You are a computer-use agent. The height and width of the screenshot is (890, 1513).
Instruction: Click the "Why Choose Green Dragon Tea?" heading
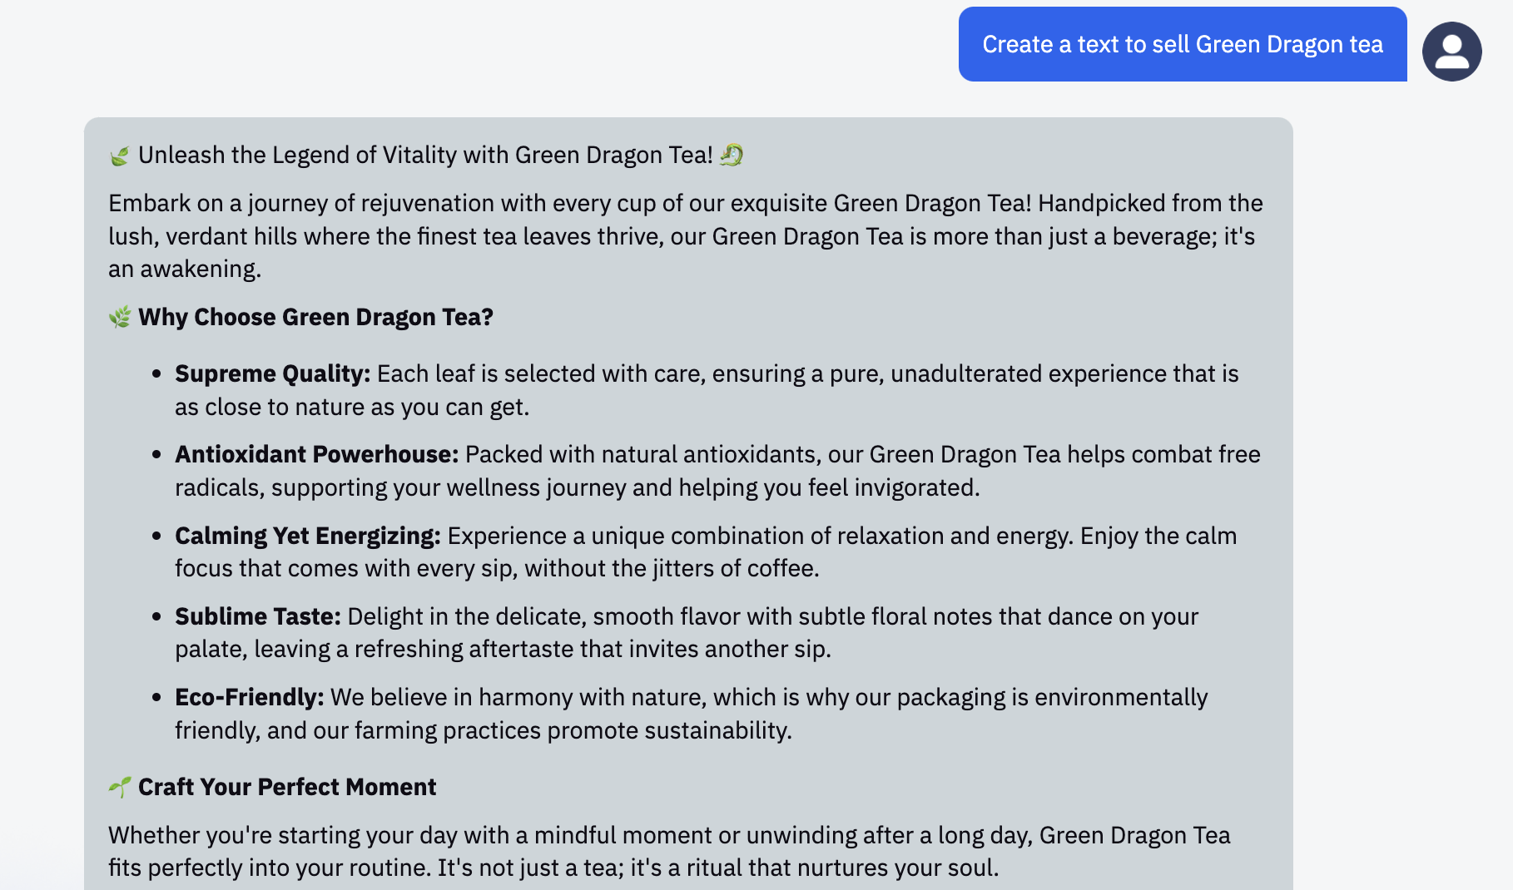pyautogui.click(x=315, y=318)
